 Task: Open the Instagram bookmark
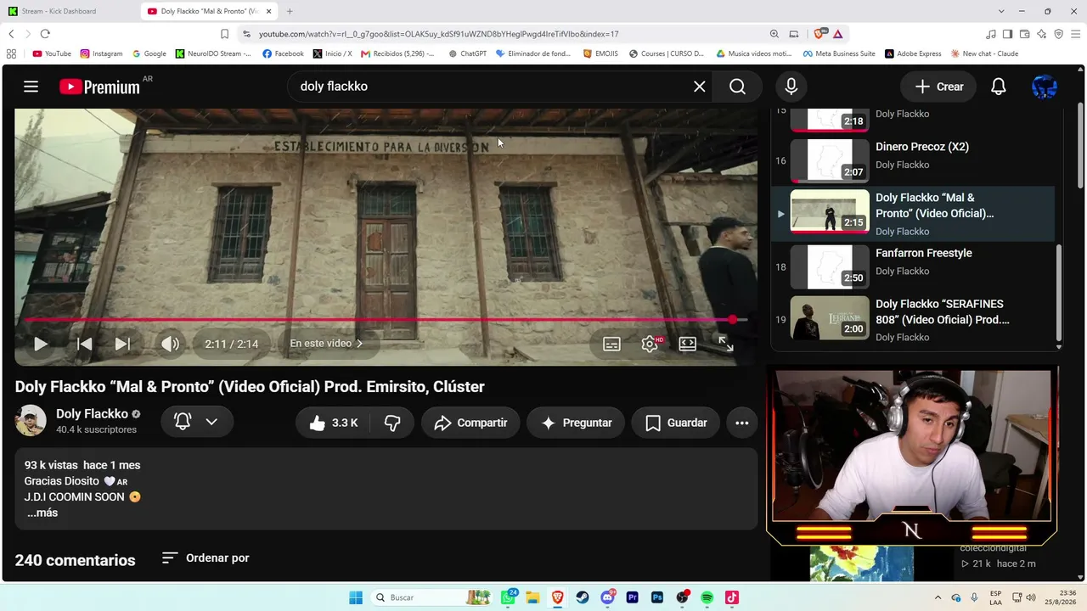101,53
